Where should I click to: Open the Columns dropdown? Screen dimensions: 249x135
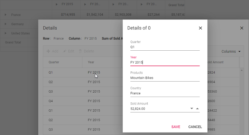(x=231, y=51)
